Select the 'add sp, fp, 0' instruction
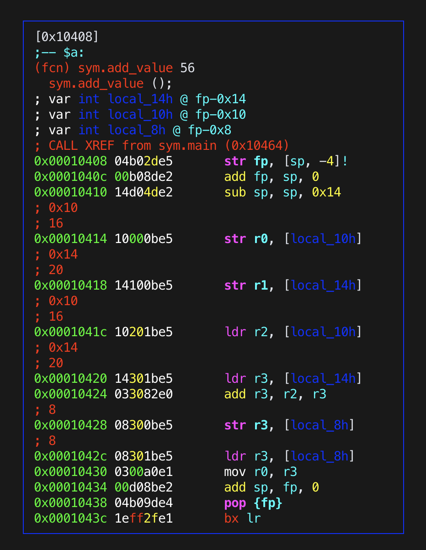The width and height of the screenshot is (426, 550). (x=272, y=487)
